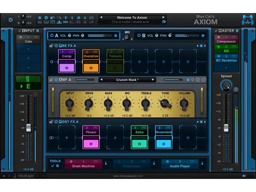The image size is (256, 192).
Task: Click the redo arrow icon
Action: tap(59, 18)
